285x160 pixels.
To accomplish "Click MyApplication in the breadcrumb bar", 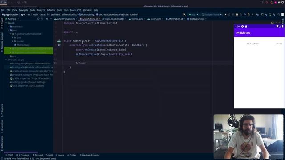I will tap(10, 15).
